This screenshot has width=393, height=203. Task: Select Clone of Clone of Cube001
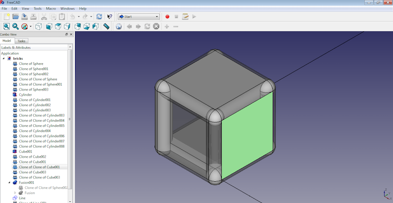(39, 167)
